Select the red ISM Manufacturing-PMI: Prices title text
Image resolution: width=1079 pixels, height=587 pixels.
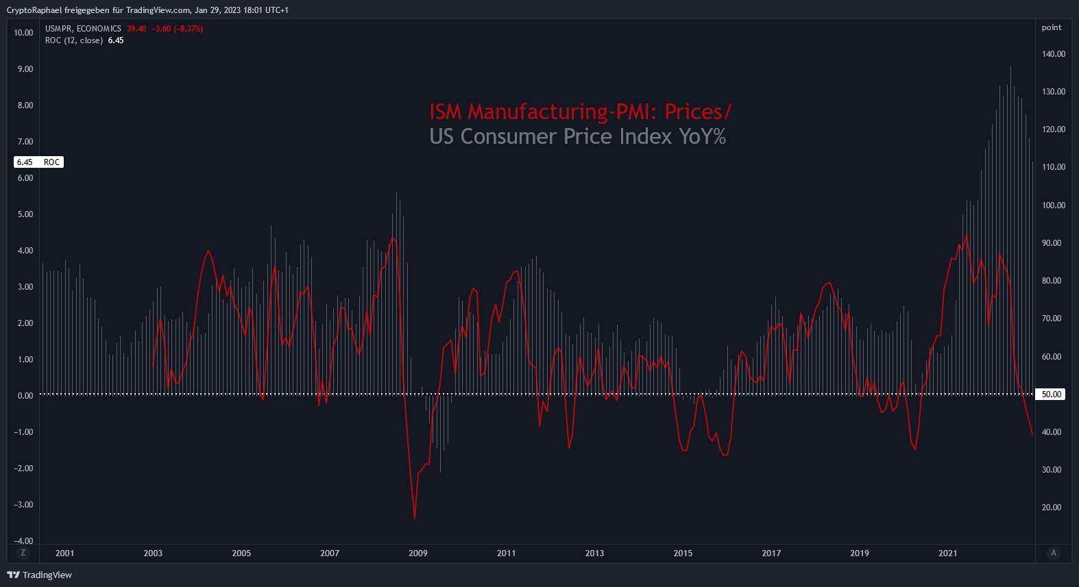(580, 112)
